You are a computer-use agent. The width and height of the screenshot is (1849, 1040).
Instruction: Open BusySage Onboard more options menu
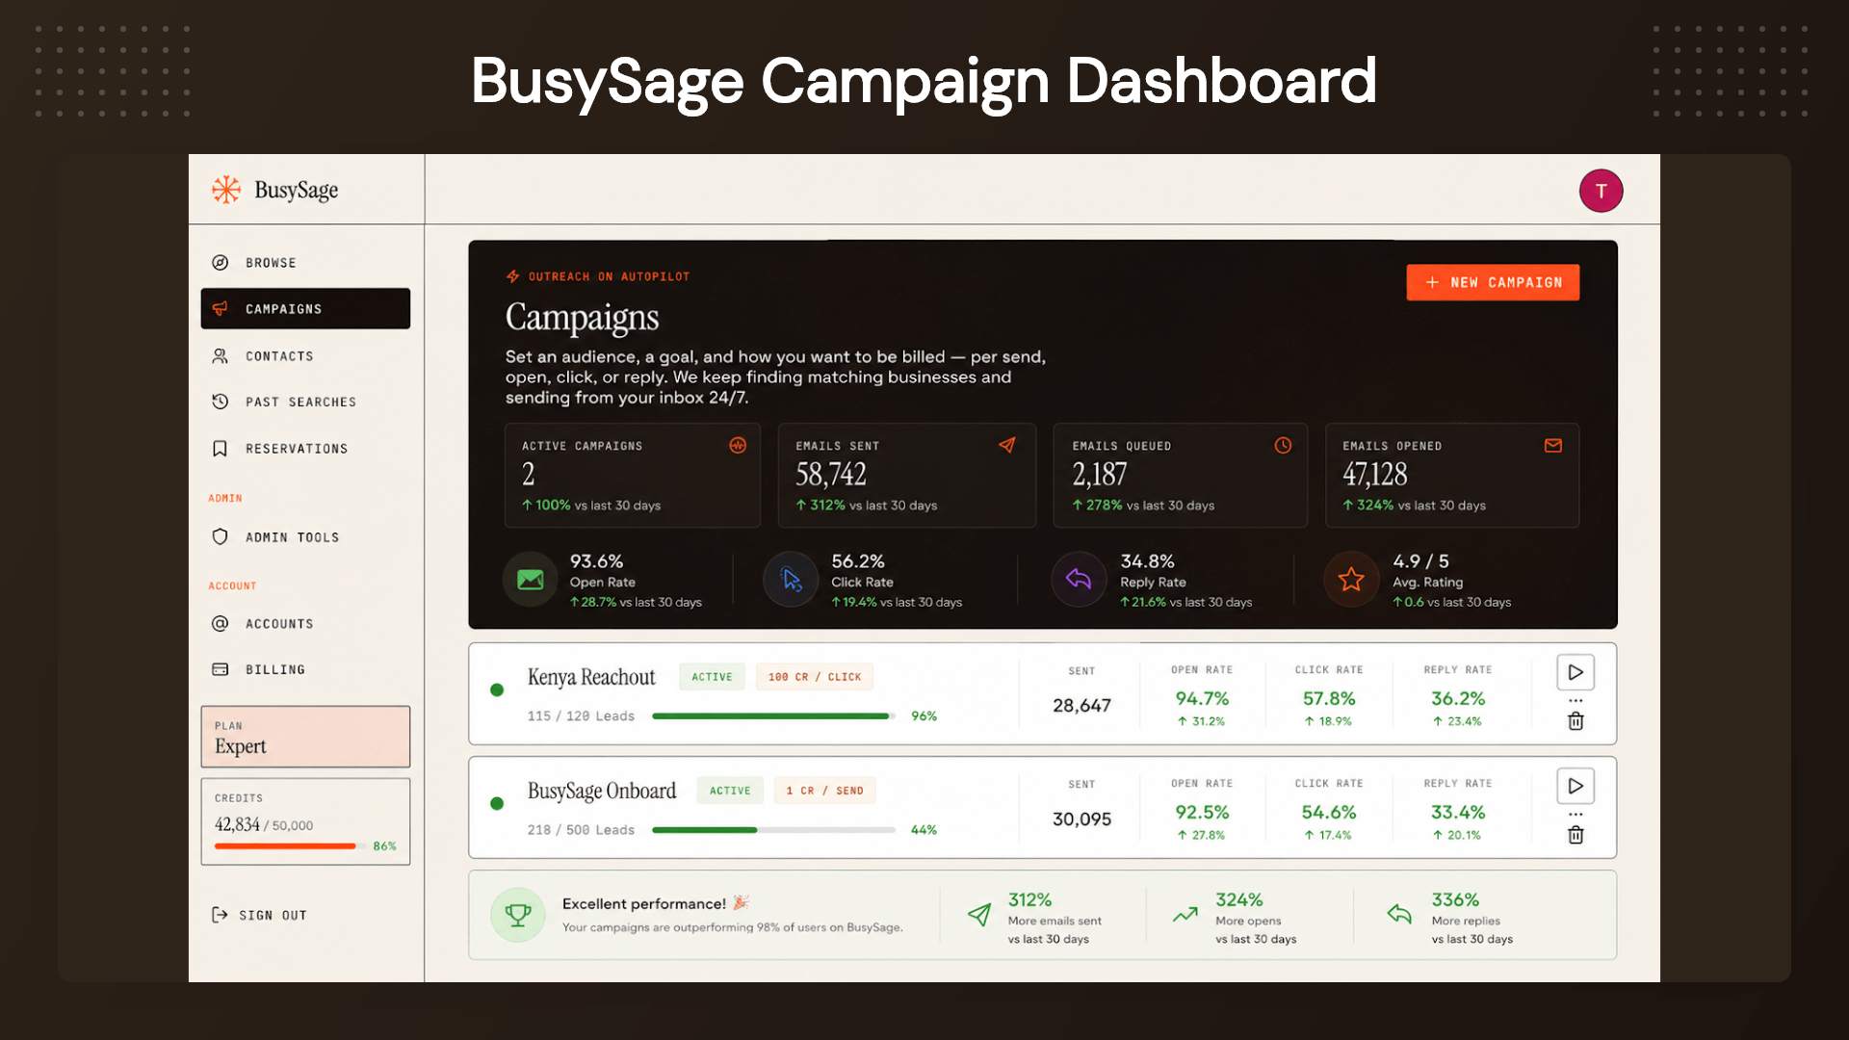(1576, 814)
